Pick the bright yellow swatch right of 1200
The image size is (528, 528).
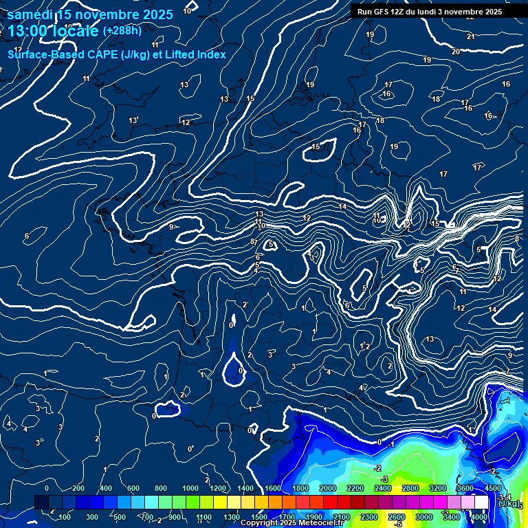tap(220, 502)
